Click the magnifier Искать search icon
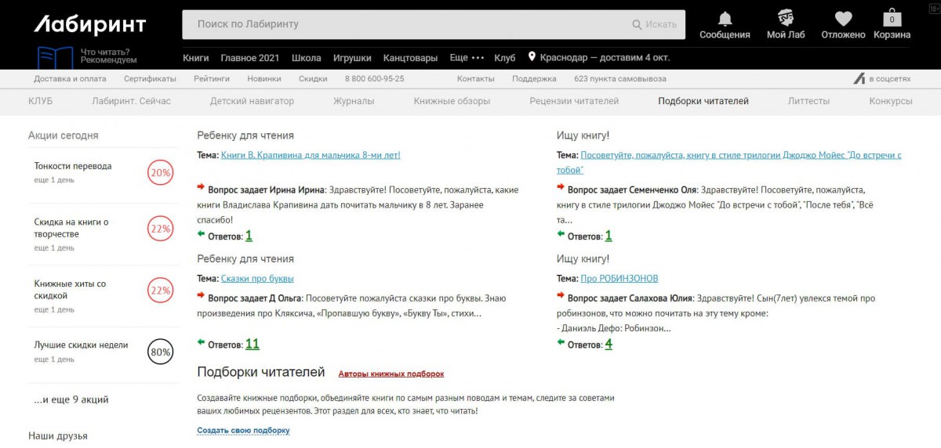 tap(638, 24)
